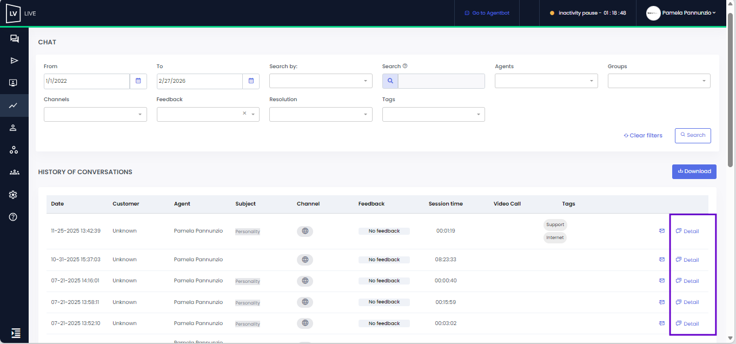Click the Feedback column header
Image resolution: width=736 pixels, height=344 pixels.
[372, 204]
